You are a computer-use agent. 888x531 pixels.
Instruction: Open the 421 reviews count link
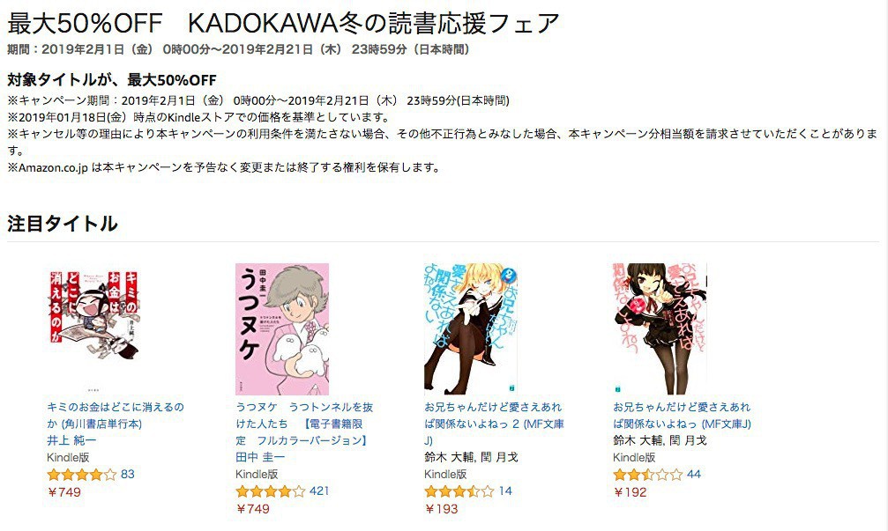point(319,491)
